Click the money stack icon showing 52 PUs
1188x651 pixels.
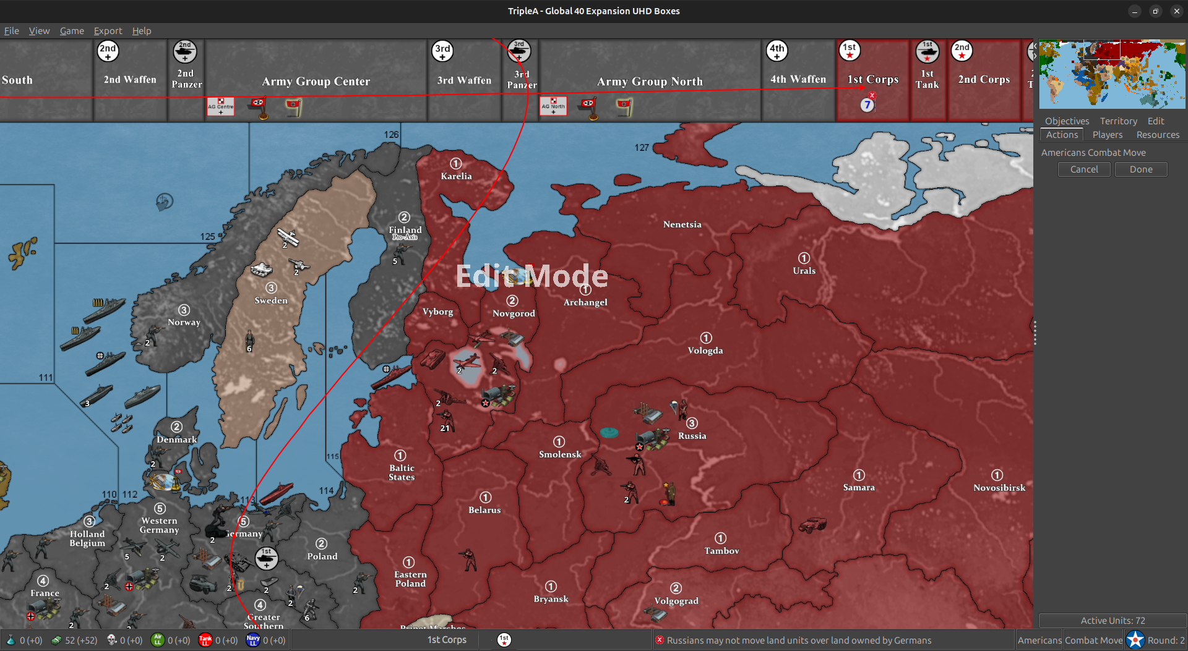tap(56, 640)
